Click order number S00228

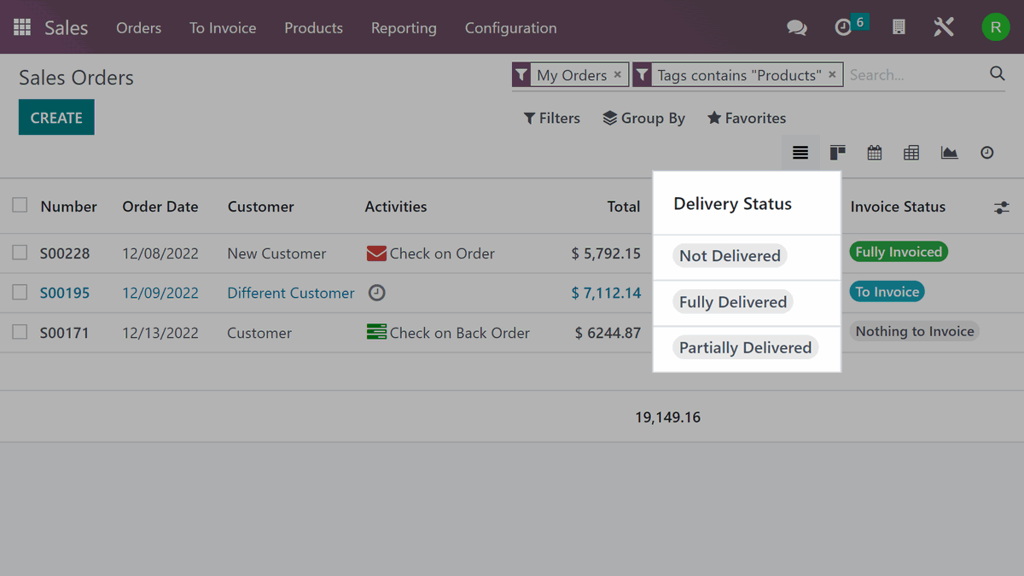pyautogui.click(x=65, y=253)
